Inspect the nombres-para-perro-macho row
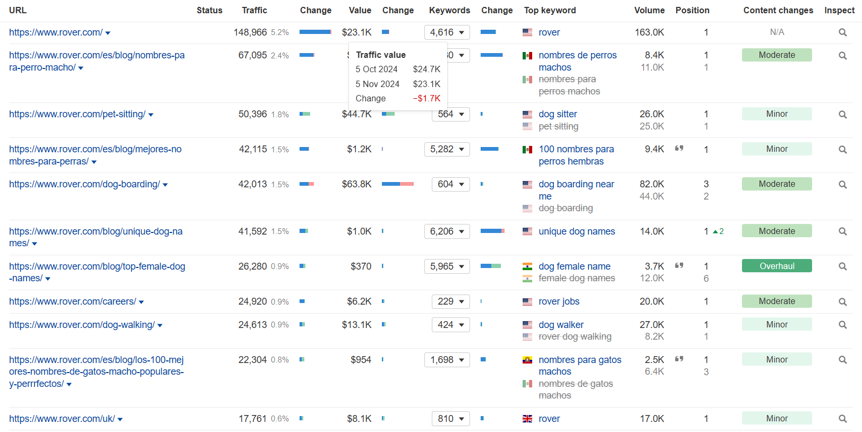This screenshot has height=432, width=862. [842, 55]
